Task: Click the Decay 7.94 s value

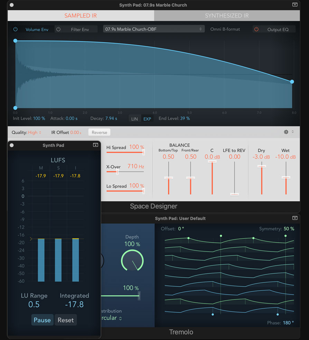Action: (111, 119)
